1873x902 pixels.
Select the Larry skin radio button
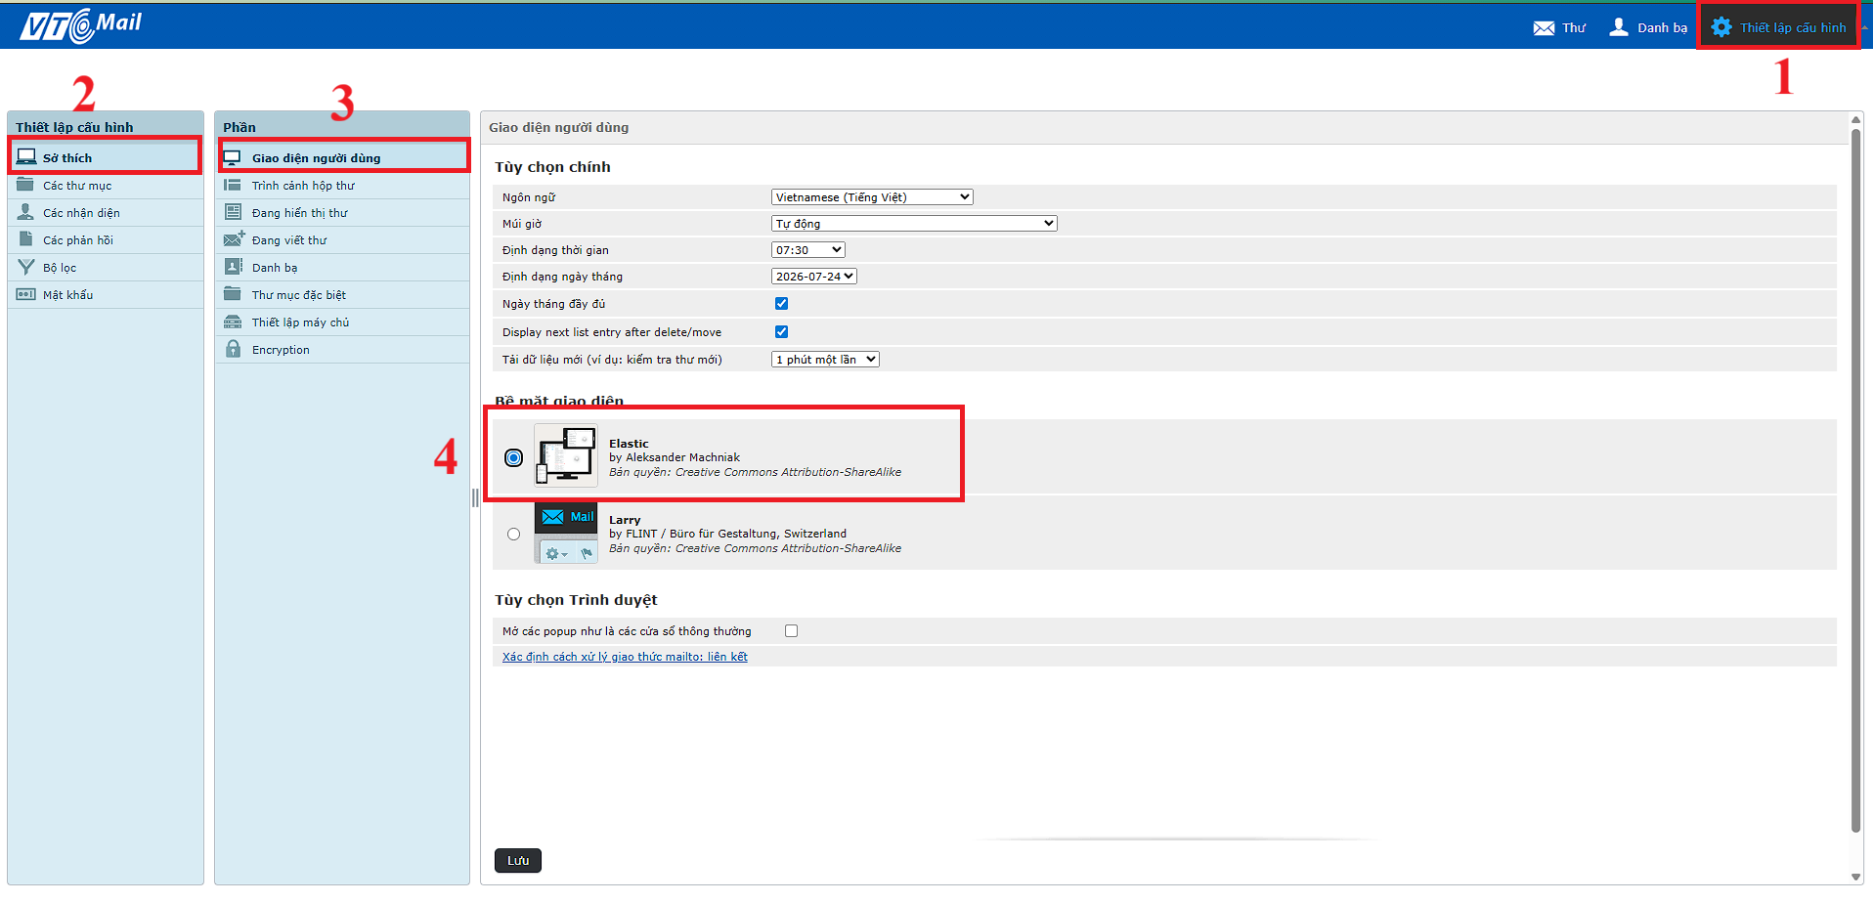coord(513,534)
